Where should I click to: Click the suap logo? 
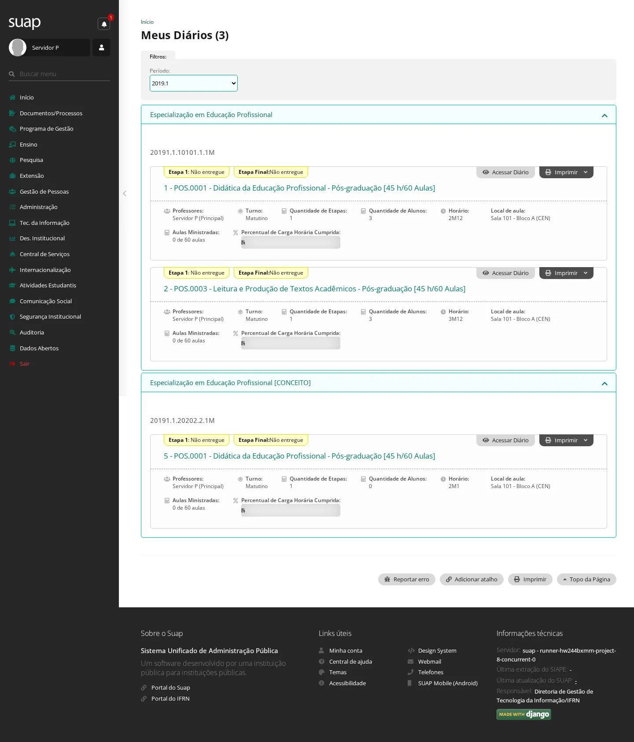pyautogui.click(x=25, y=22)
